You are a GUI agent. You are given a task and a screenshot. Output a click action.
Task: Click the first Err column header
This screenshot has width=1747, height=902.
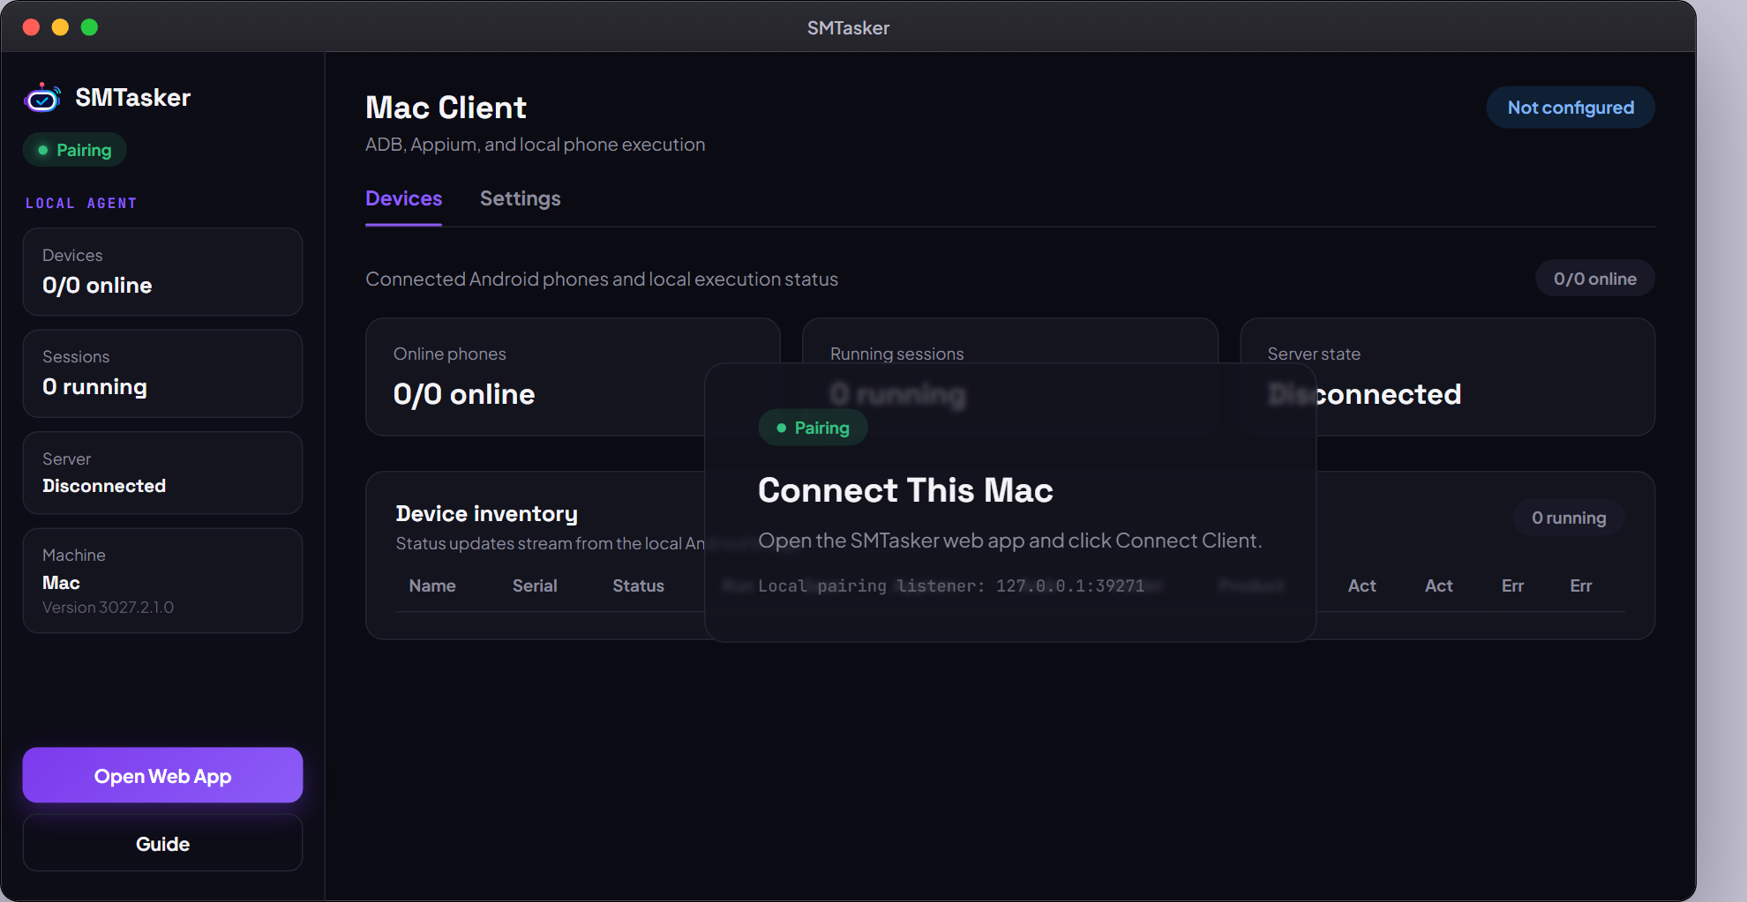coord(1512,585)
